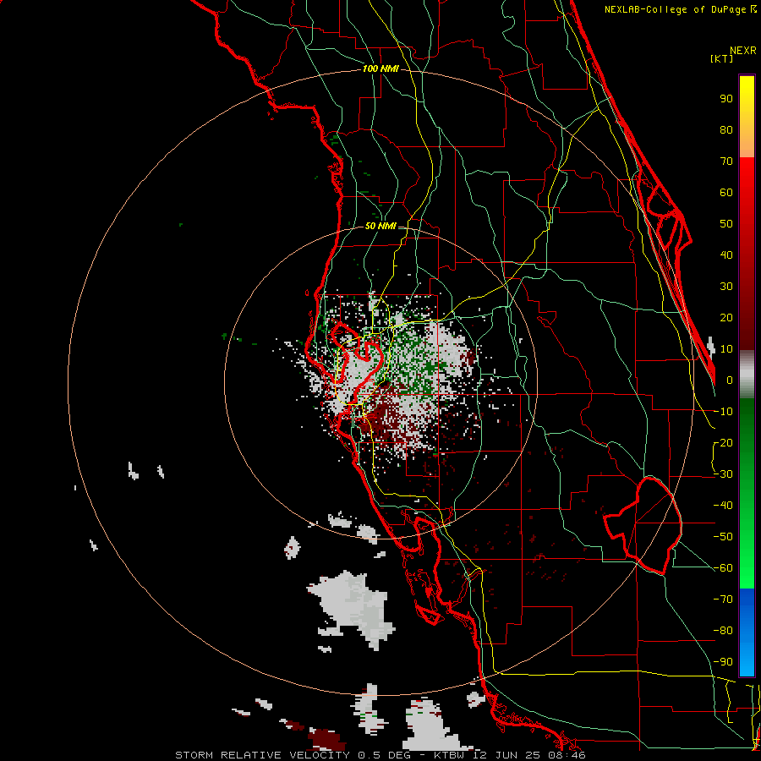Click the positive "70" scale value
This screenshot has height=761, width=761.
(x=726, y=162)
